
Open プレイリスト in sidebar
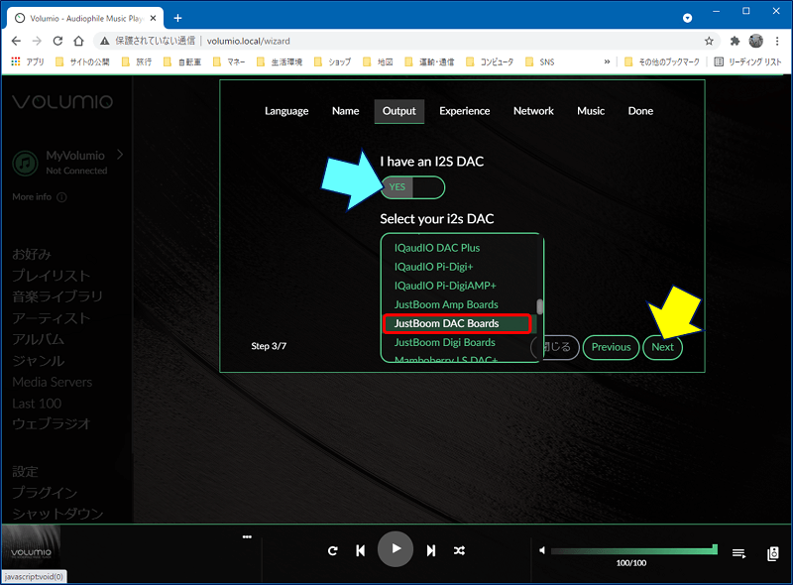point(52,276)
